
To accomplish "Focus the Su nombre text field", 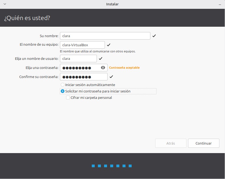I will point(105,36).
